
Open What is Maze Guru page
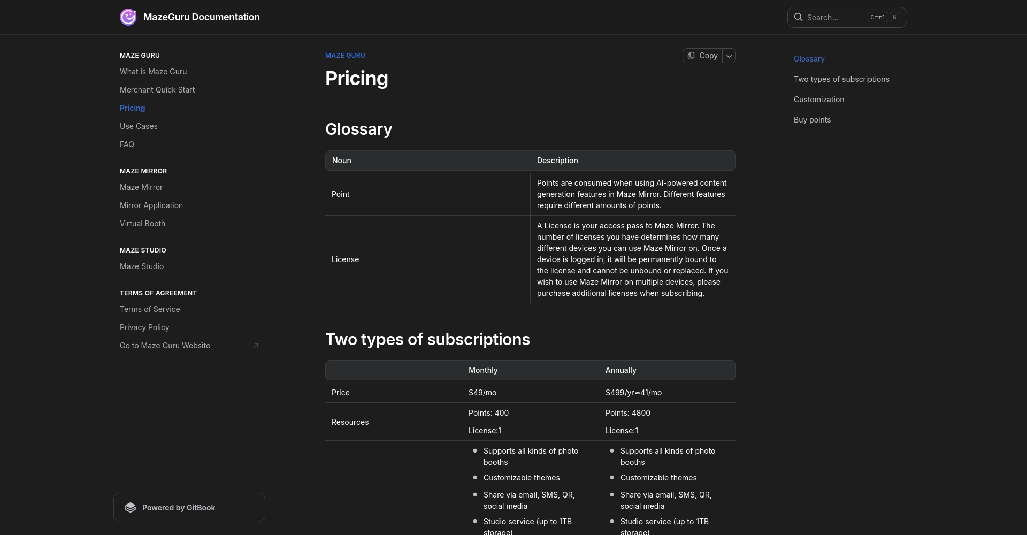point(153,72)
